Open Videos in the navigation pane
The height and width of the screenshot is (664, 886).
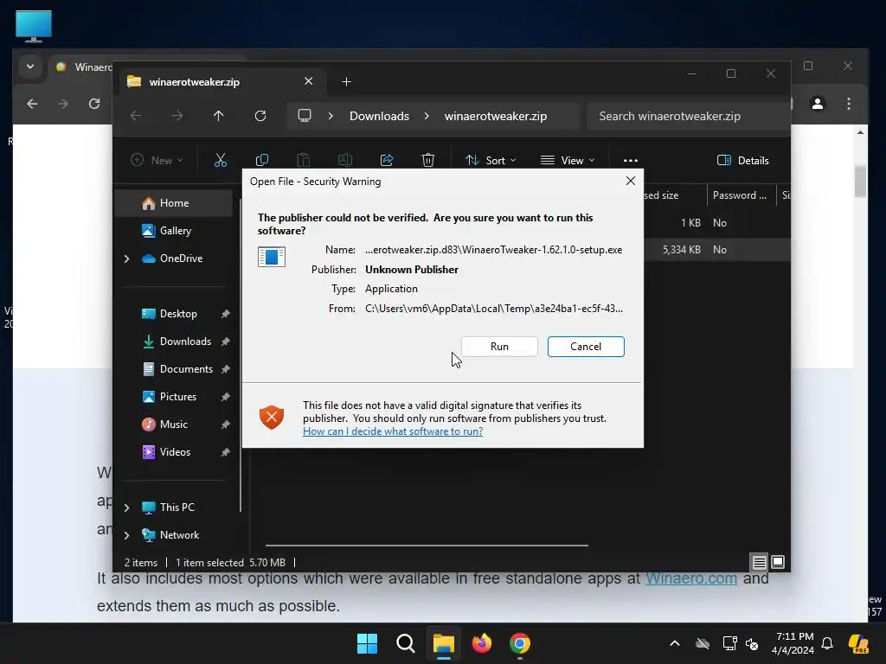point(175,451)
